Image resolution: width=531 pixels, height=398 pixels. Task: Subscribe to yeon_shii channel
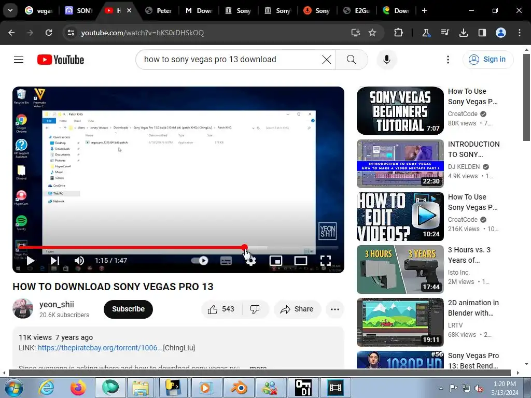(129, 309)
